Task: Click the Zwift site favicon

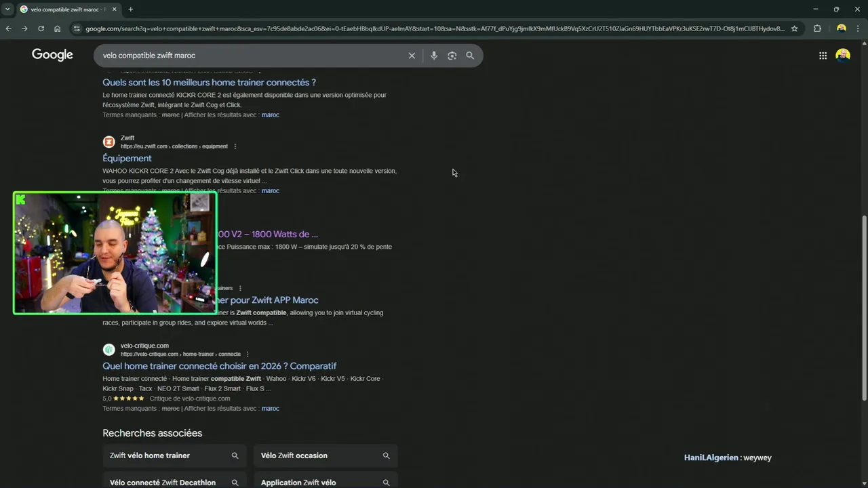Action: [x=108, y=142]
